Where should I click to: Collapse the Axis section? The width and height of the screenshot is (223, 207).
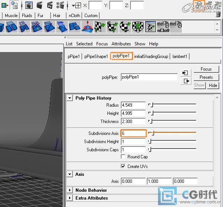(70, 174)
